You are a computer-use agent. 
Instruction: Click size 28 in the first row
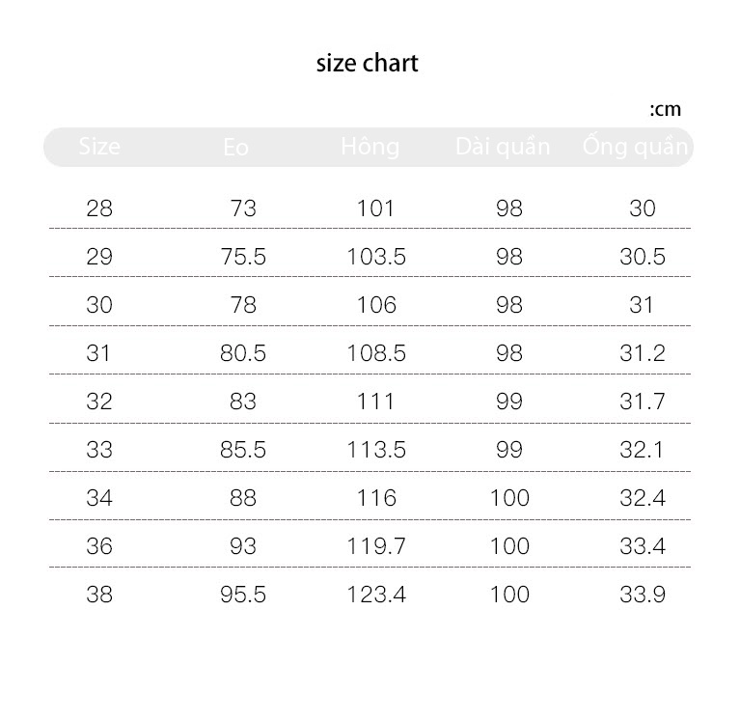(99, 208)
